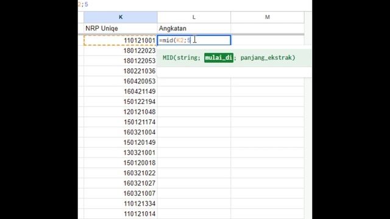Click cell containing 160420053
Viewport: 390px width, 219px height.
tap(121, 81)
